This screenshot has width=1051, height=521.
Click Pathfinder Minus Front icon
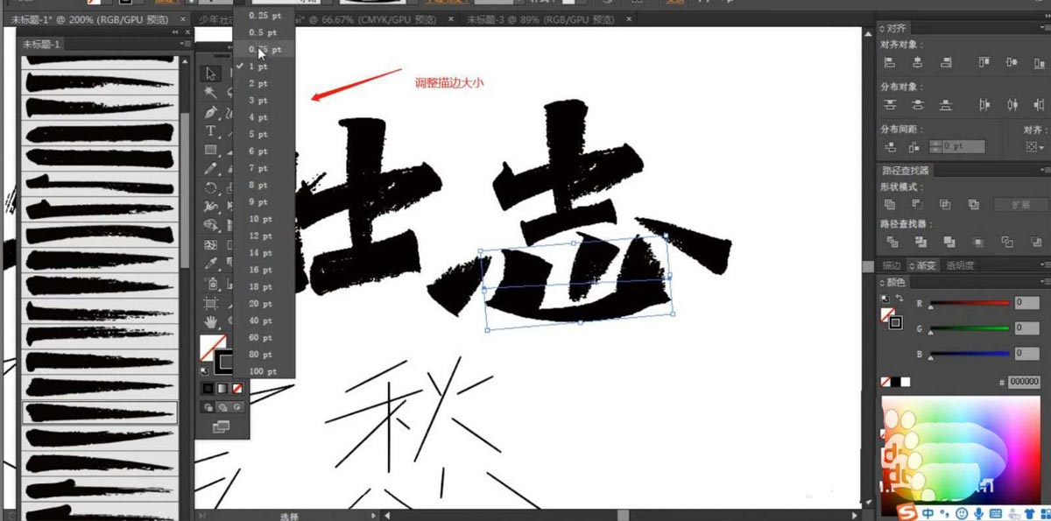click(x=917, y=204)
